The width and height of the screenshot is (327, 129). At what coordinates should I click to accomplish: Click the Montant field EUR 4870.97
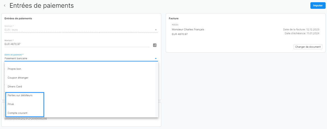[x=77, y=44]
